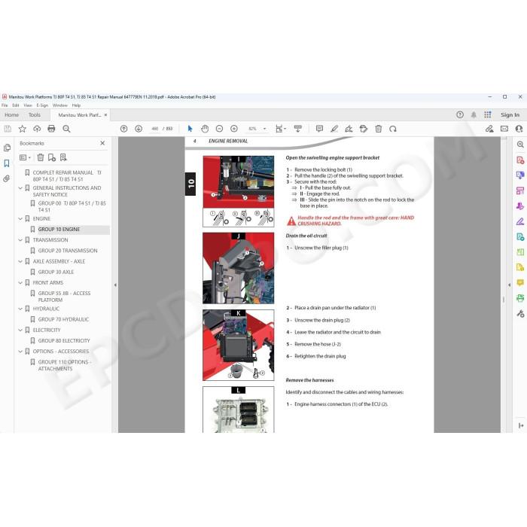Switch to the Home tab
527x527 pixels.
pos(12,115)
